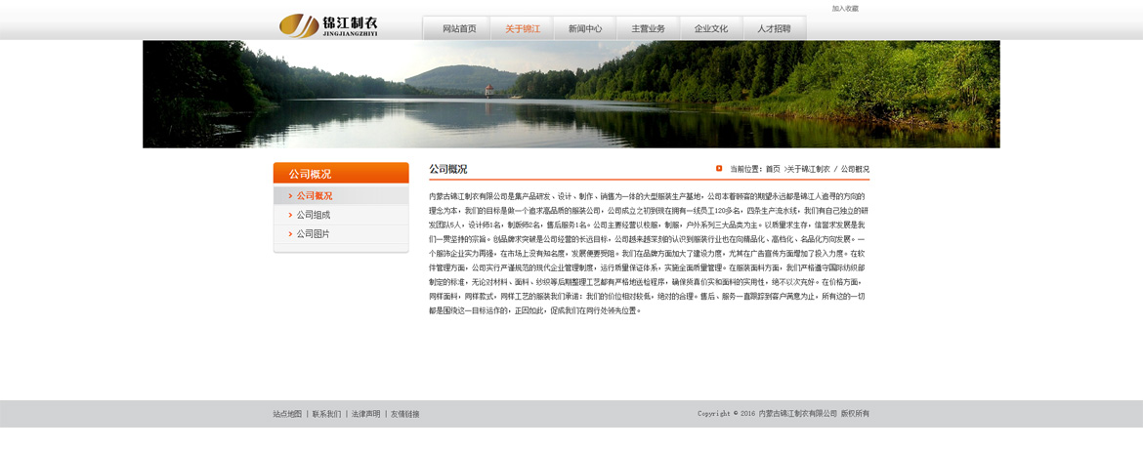The height and width of the screenshot is (450, 1143).
Task: Click the 首页 breadcrumb link
Action: pyautogui.click(x=773, y=170)
